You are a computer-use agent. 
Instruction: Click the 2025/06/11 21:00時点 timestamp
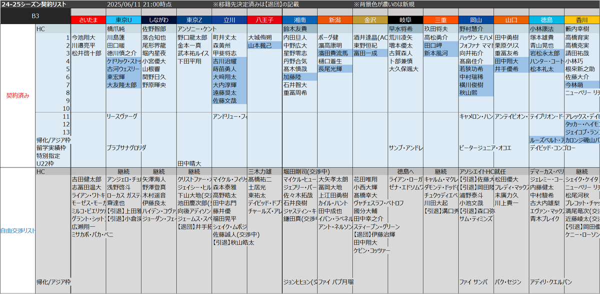(x=139, y=4)
